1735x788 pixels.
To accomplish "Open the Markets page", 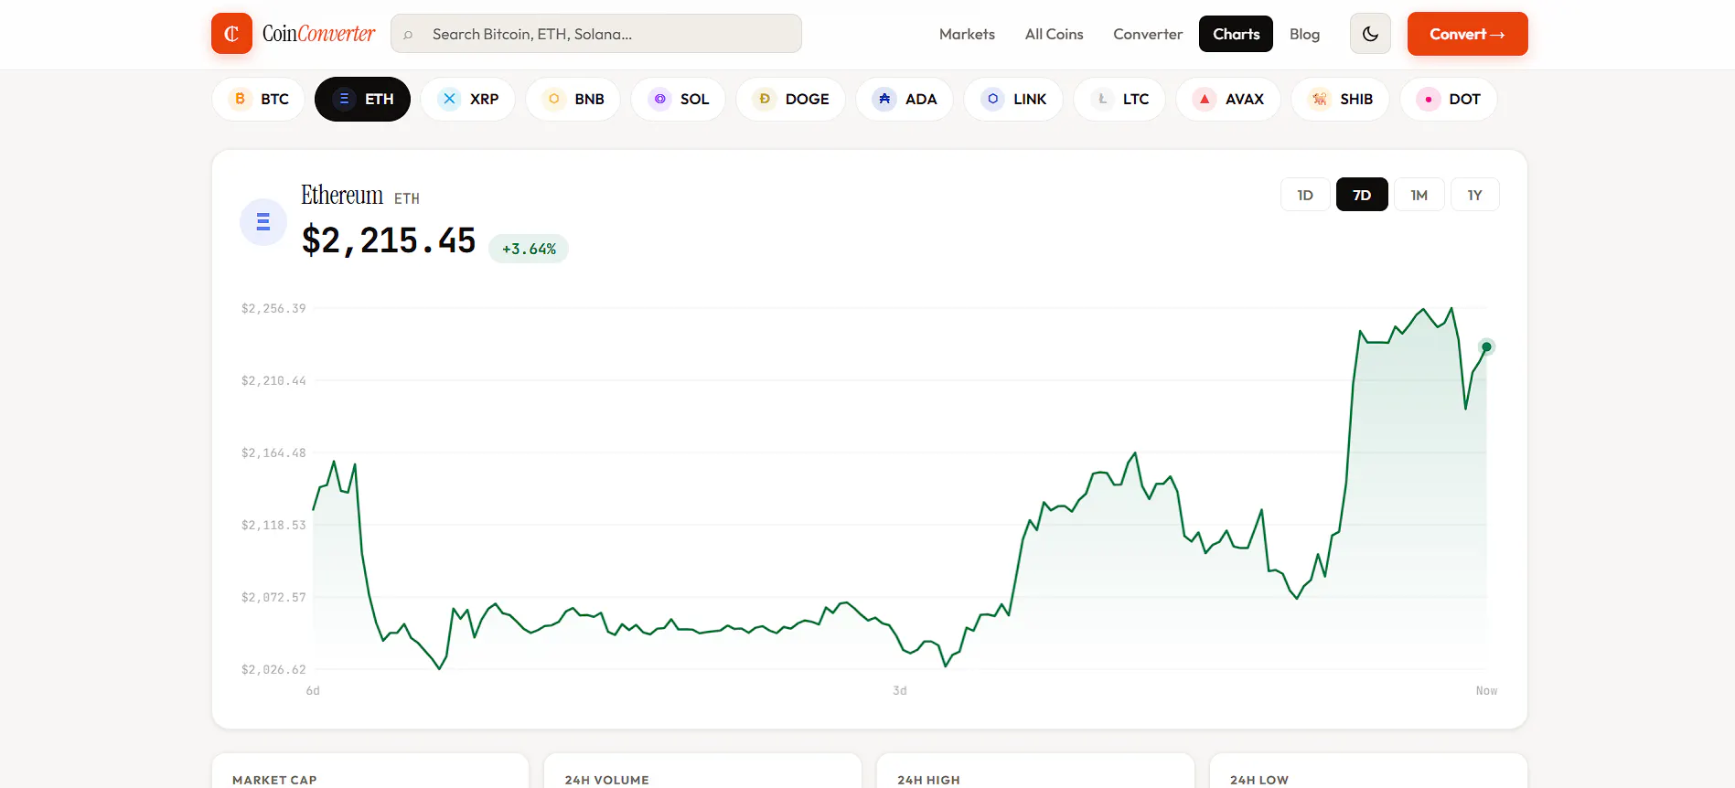I will coord(967,34).
